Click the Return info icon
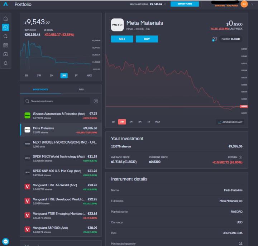 [x=240, y=157]
